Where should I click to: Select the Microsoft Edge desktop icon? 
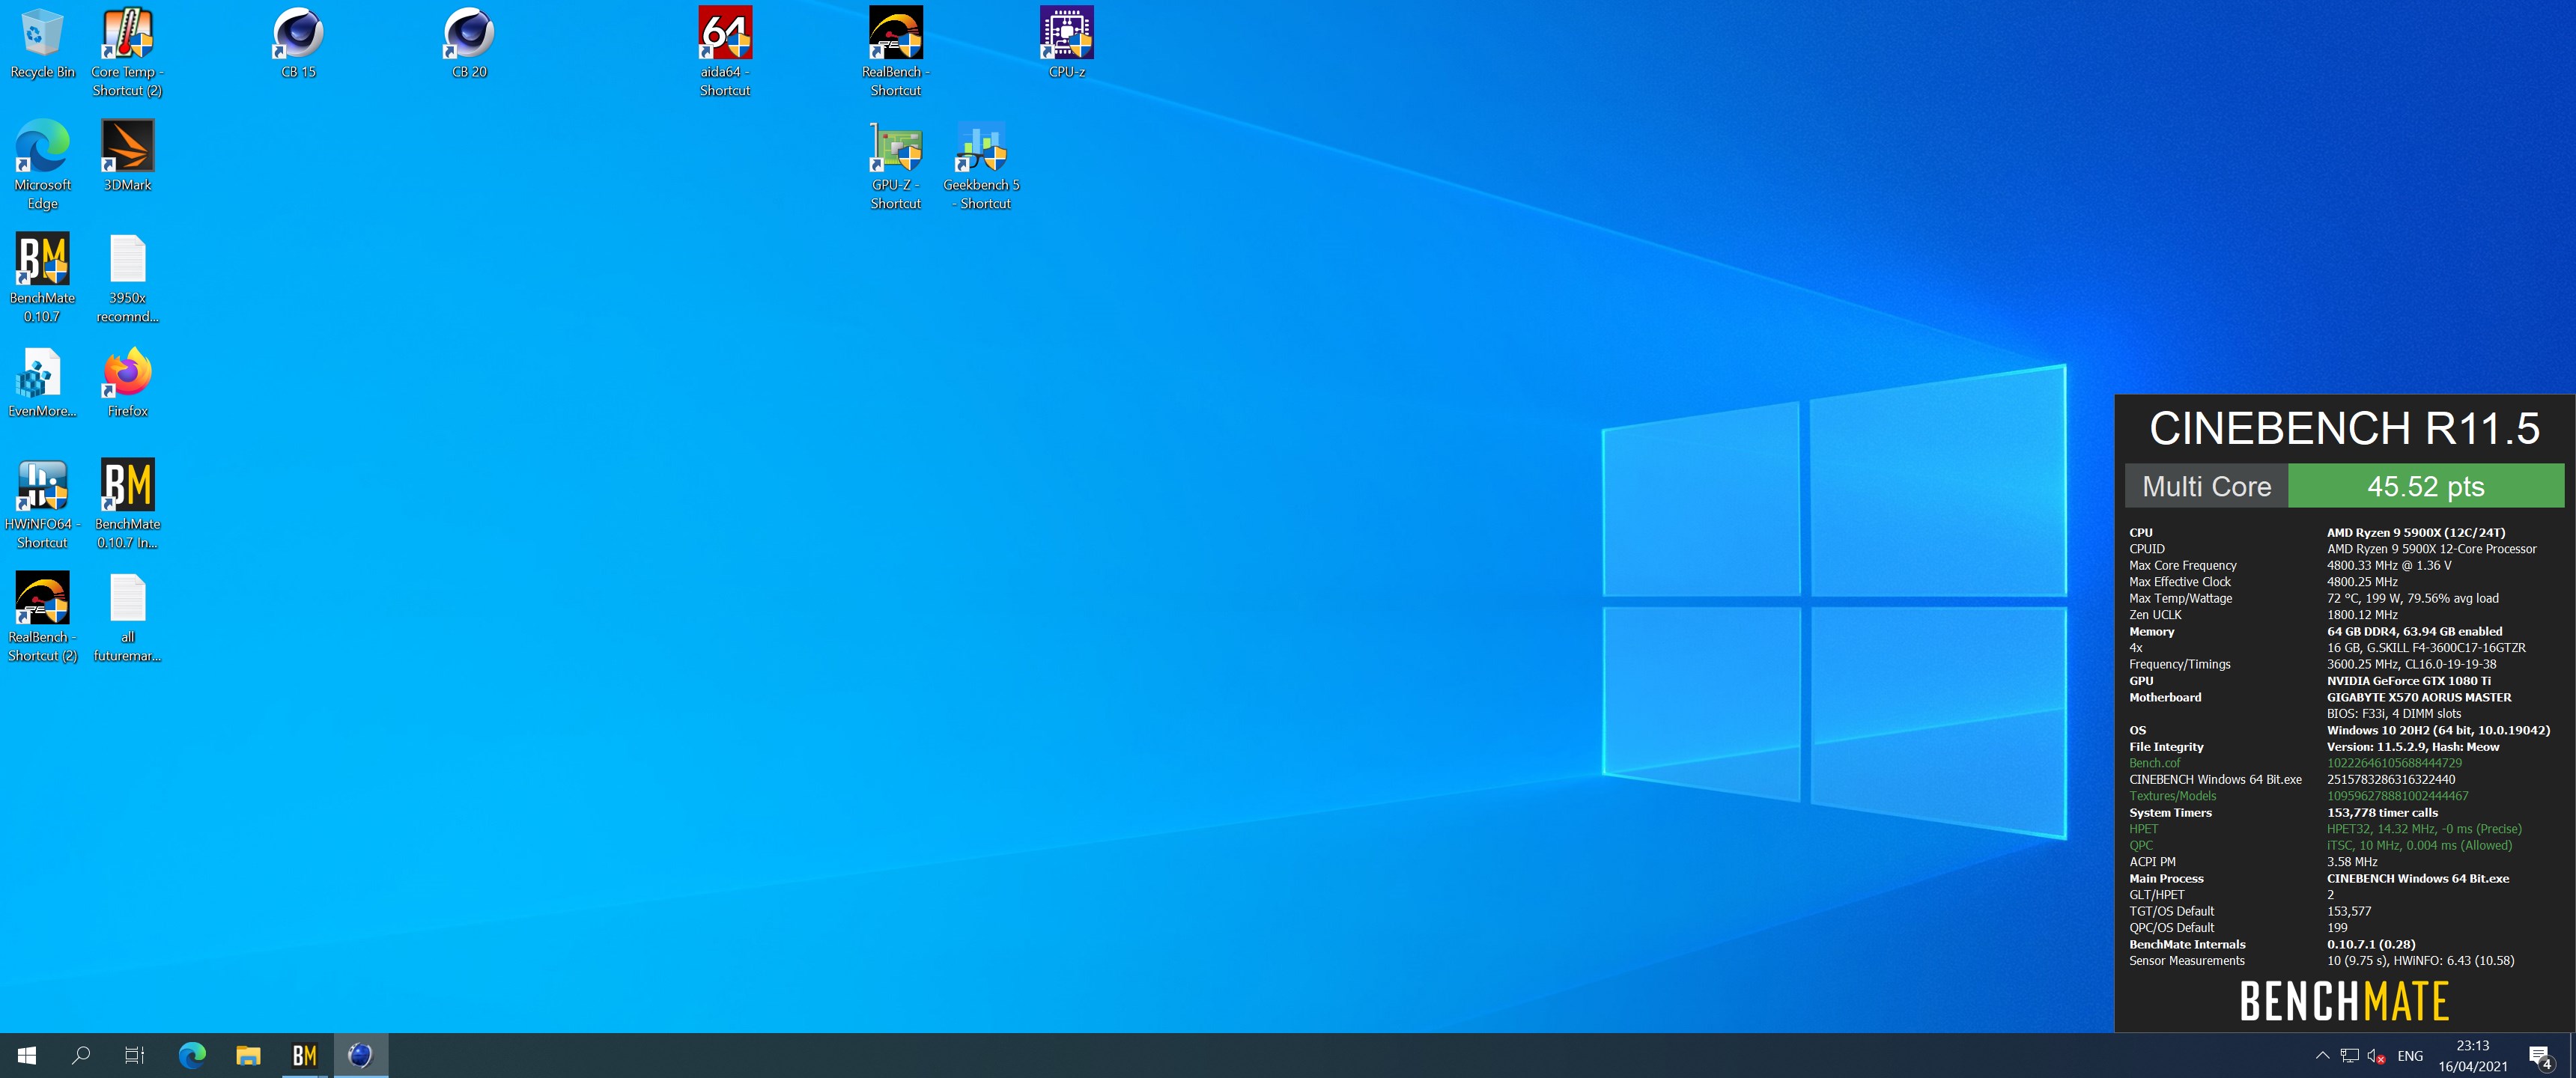[42, 165]
